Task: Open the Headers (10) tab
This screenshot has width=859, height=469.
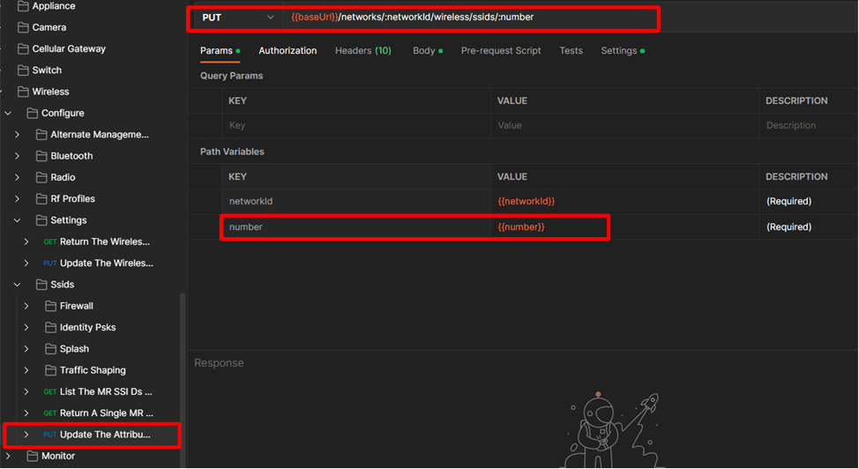Action: pyautogui.click(x=362, y=51)
